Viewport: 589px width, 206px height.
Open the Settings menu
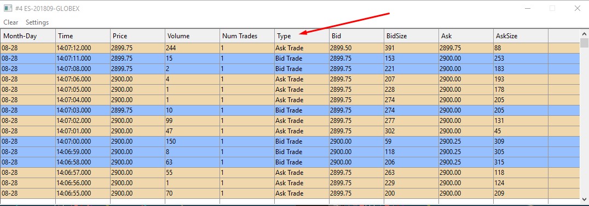(x=37, y=22)
